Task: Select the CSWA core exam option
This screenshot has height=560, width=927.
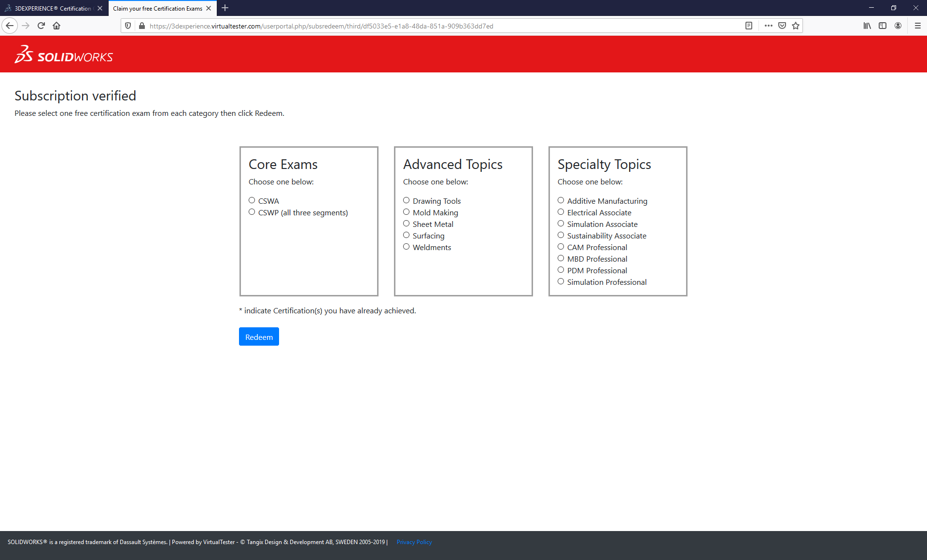Action: (252, 200)
